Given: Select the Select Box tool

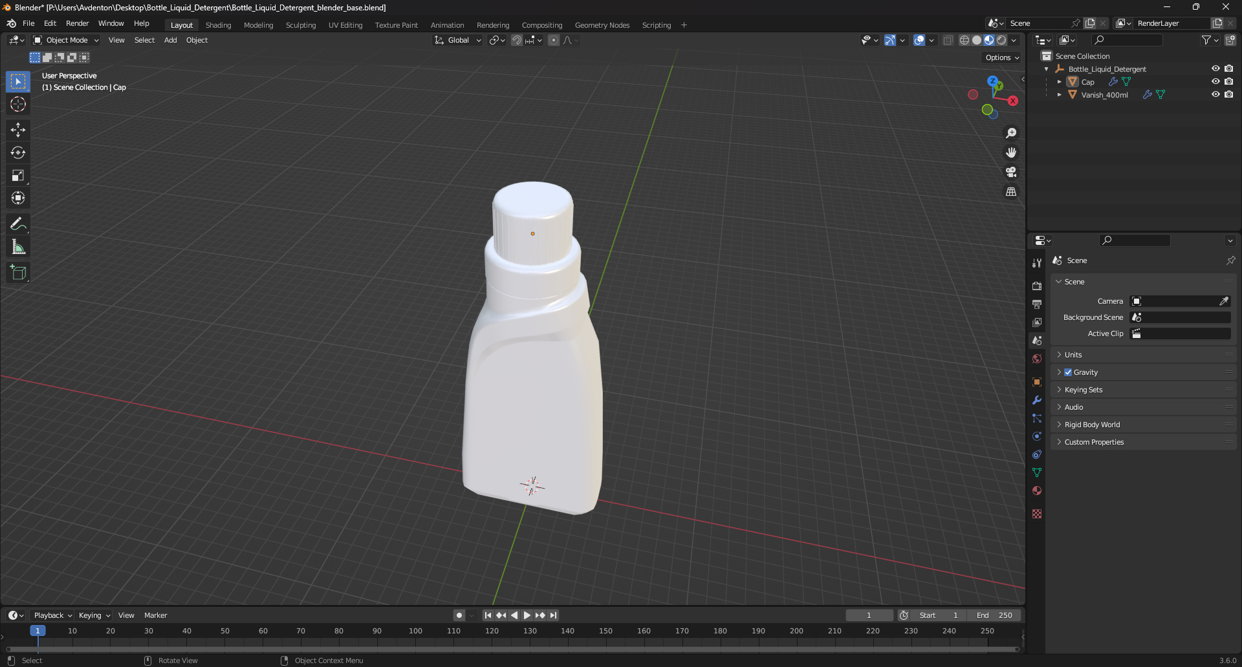Looking at the screenshot, I should click(x=18, y=81).
